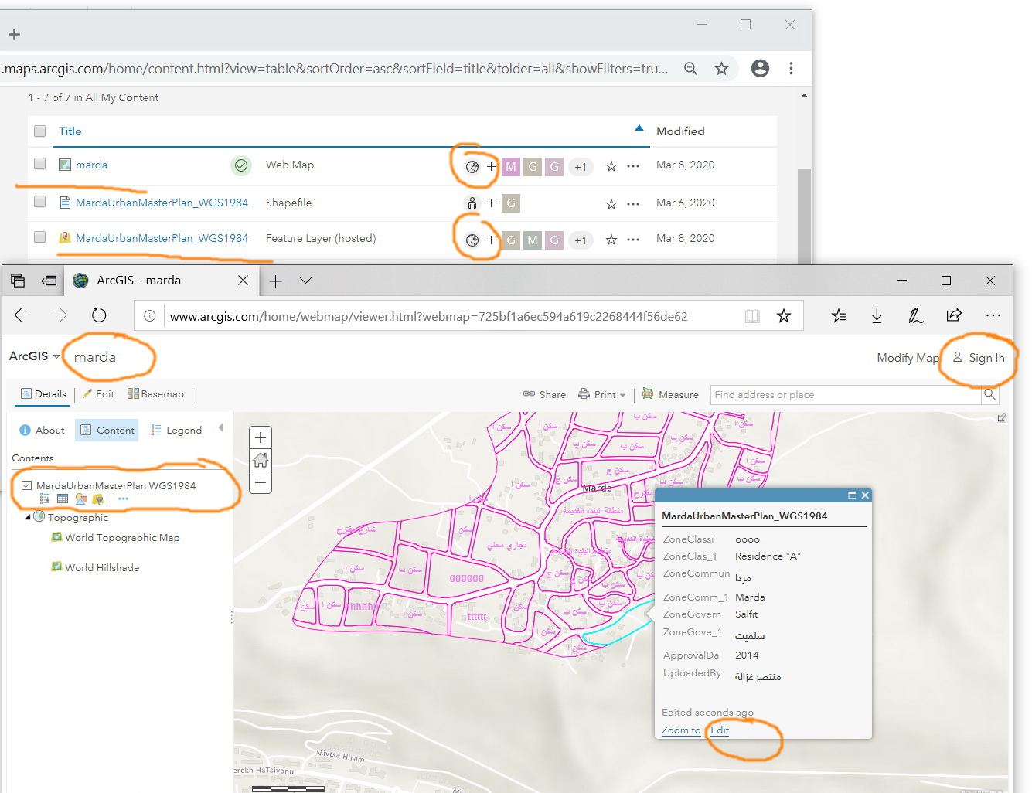Click the Show Legend icon under layer
The width and height of the screenshot is (1032, 793).
(x=45, y=499)
